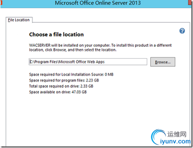Image resolution: width=193 pixels, height=148 pixels.
Task: Open the blue help question-mark icon
Action: (182, 31)
